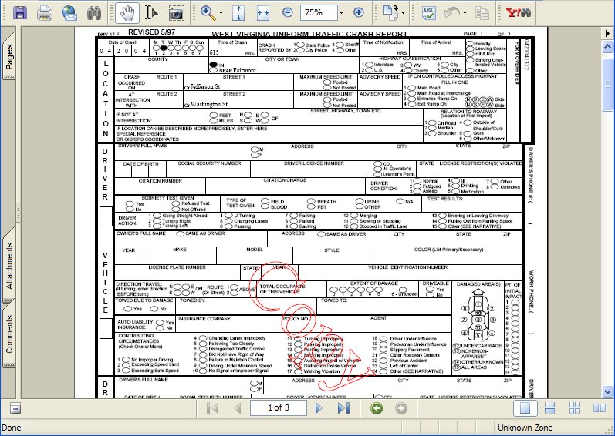Click the page number field '1 of 3'
Viewport: 615px width, 436px height.
pyautogui.click(x=279, y=407)
